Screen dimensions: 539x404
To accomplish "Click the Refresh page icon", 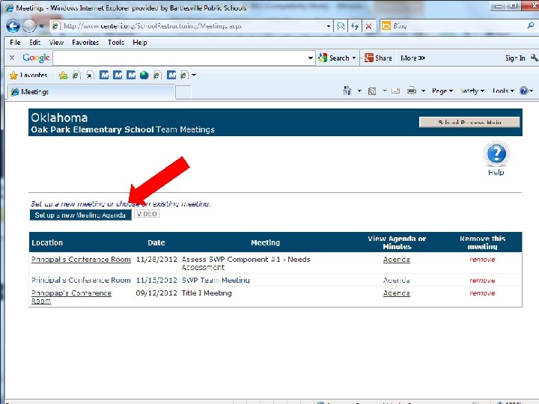I will [355, 26].
